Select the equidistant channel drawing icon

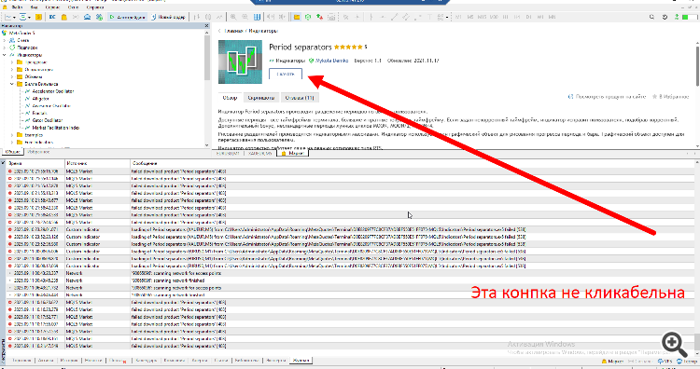[405, 17]
